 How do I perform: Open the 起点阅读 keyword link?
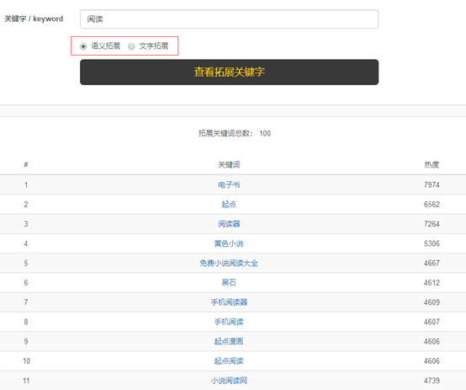[x=229, y=361]
